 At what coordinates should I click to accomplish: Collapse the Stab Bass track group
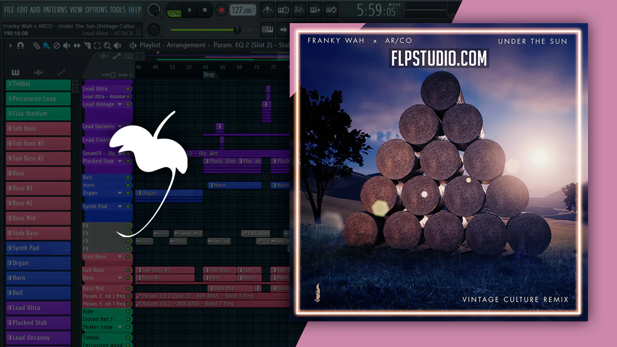120,257
